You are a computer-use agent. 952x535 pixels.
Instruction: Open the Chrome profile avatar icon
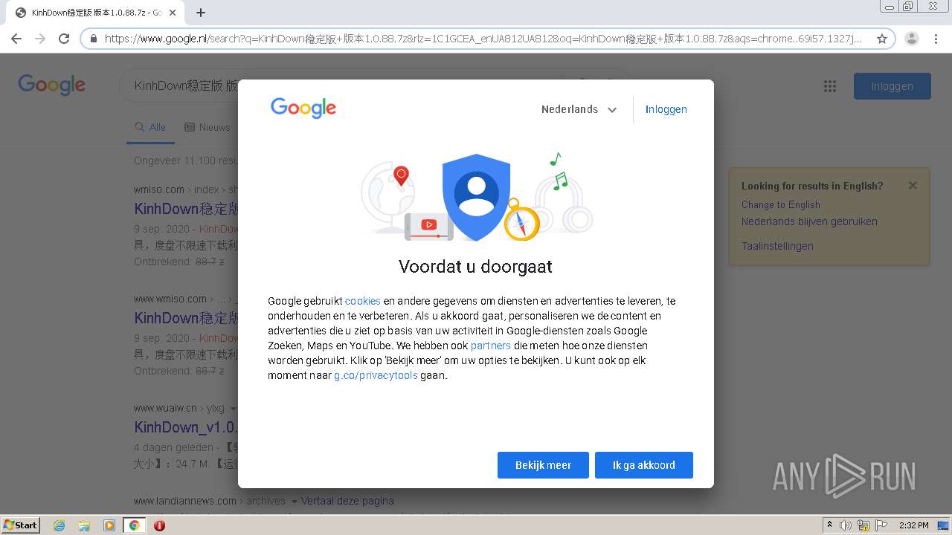coord(912,39)
